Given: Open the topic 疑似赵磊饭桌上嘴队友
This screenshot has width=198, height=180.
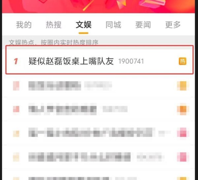Looking at the screenshot, I should [71, 61].
